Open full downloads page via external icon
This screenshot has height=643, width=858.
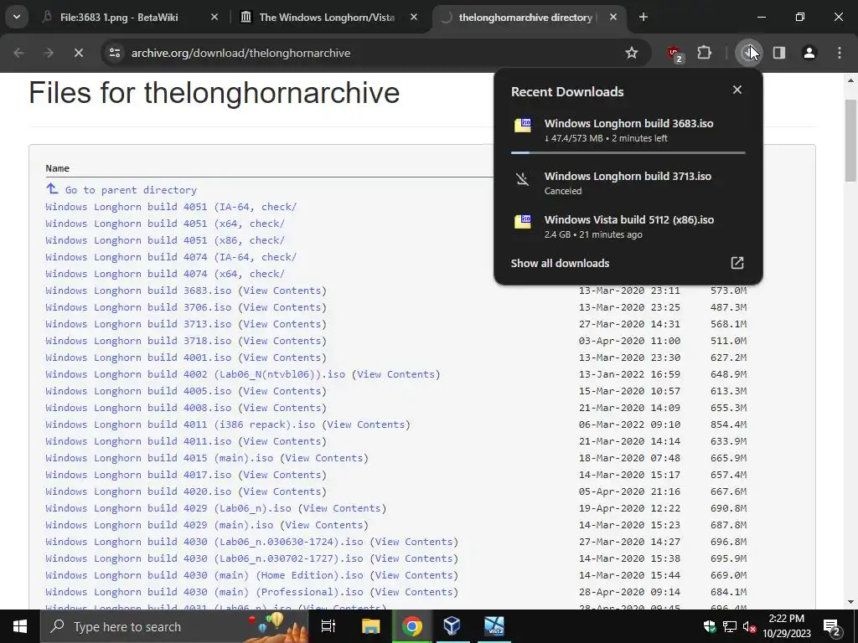tap(737, 263)
